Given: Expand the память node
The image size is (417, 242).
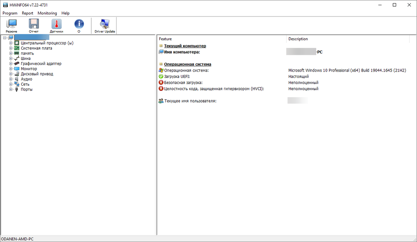Looking at the screenshot, I should 11,53.
